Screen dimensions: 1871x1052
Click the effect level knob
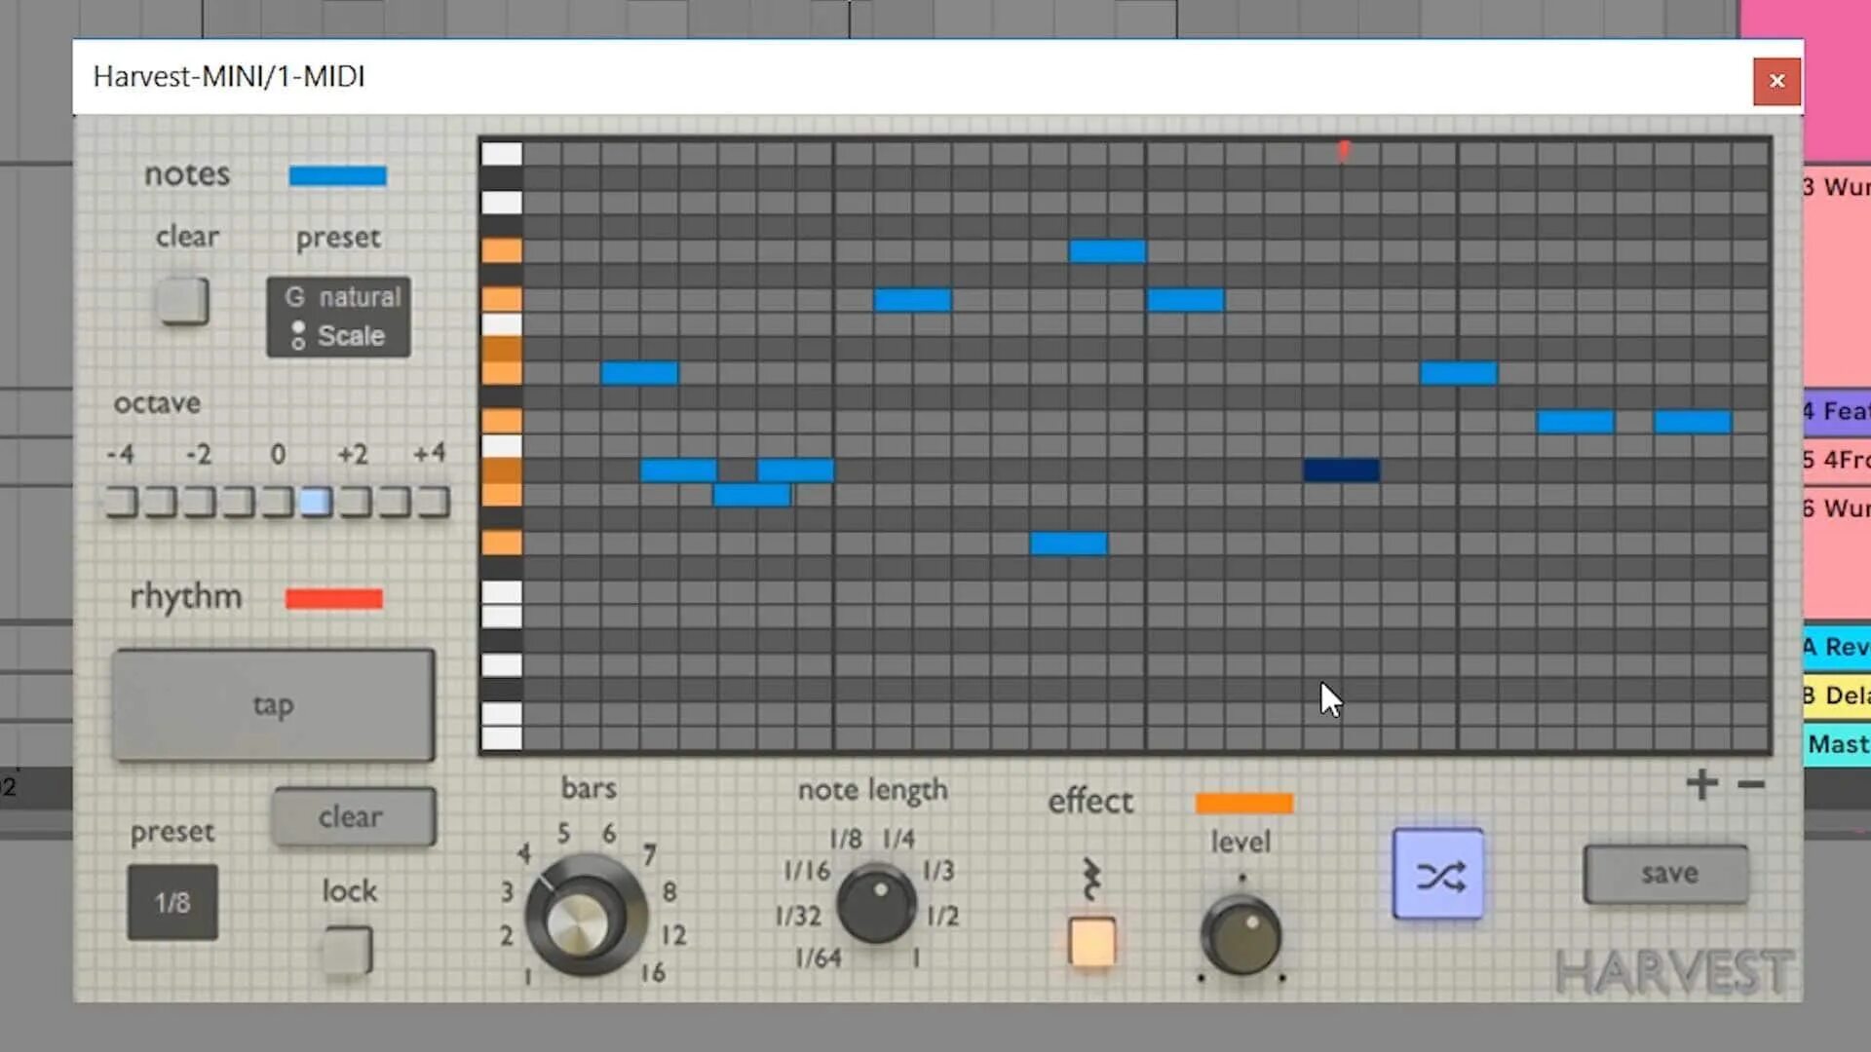coord(1241,935)
